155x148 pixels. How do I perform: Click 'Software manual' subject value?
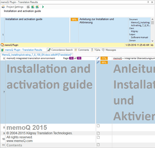(139, 37)
